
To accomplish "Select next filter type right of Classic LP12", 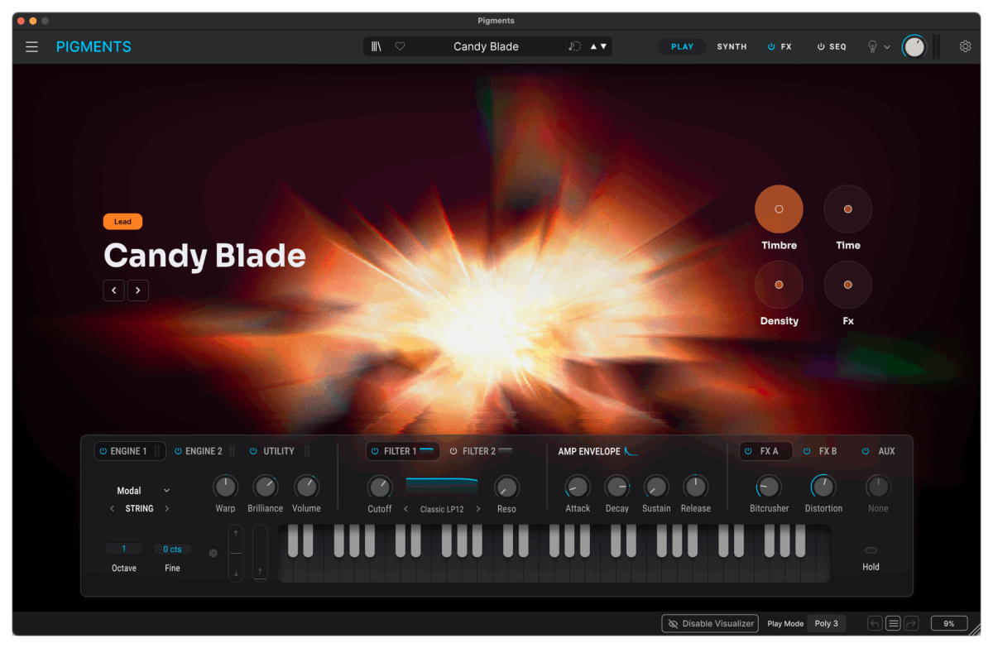I will tap(478, 509).
